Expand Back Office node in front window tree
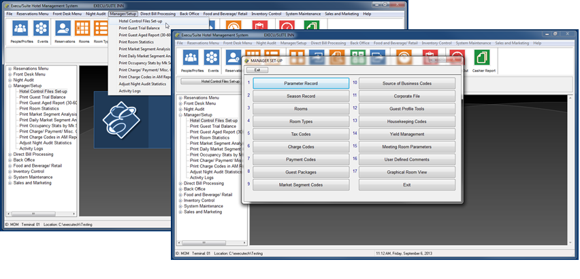580x279 pixels. point(180,189)
